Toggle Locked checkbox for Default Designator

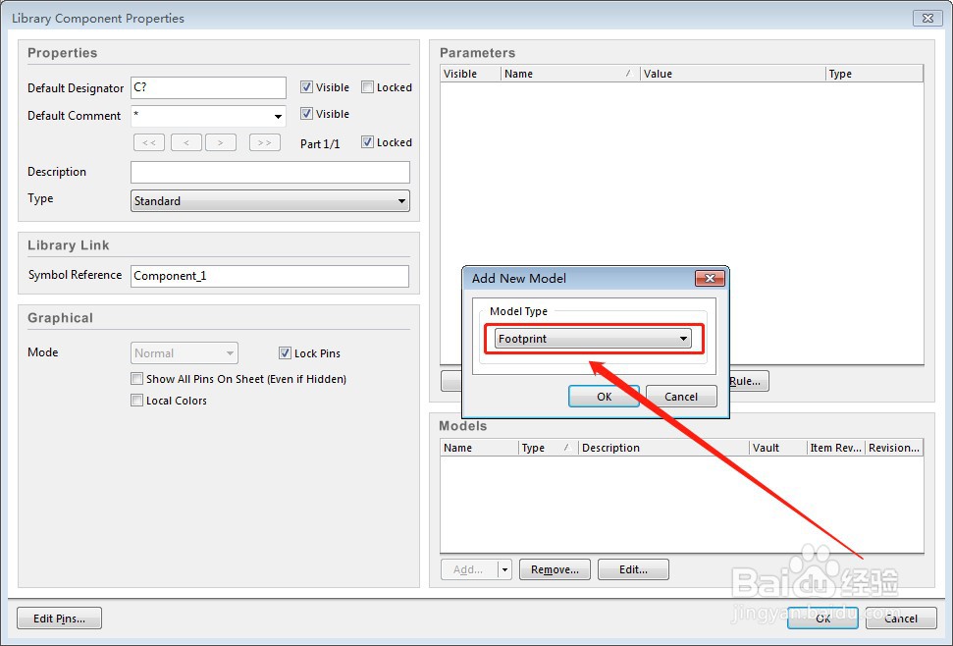(x=367, y=87)
